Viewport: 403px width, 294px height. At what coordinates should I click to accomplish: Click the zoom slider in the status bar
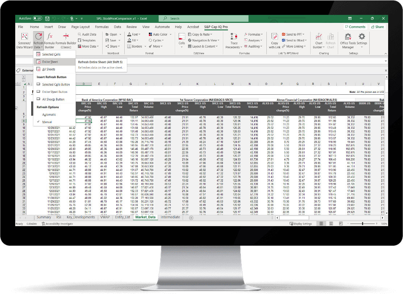click(362, 224)
